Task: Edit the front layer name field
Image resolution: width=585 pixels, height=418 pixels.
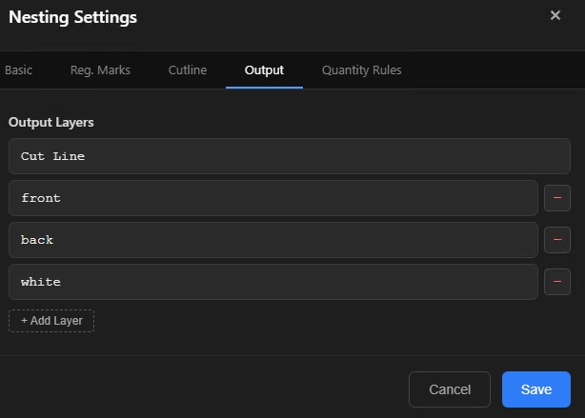Action: 273,198
